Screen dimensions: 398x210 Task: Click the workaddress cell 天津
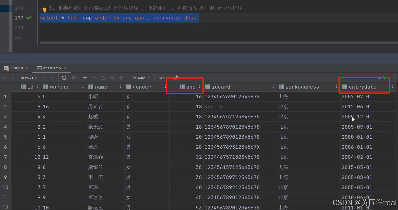pos(309,167)
